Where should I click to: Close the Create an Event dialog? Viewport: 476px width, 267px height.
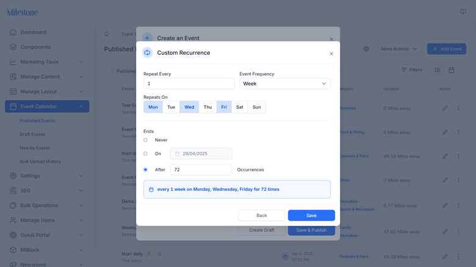coord(331,39)
